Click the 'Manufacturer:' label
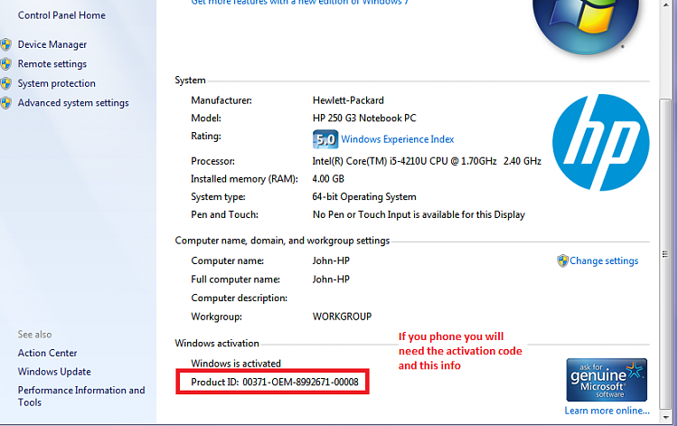678x426 pixels. (x=221, y=100)
